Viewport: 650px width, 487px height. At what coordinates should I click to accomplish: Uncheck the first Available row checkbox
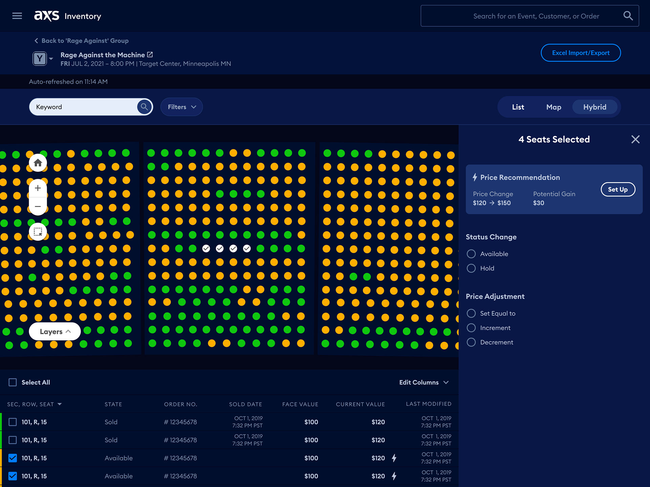(13, 458)
